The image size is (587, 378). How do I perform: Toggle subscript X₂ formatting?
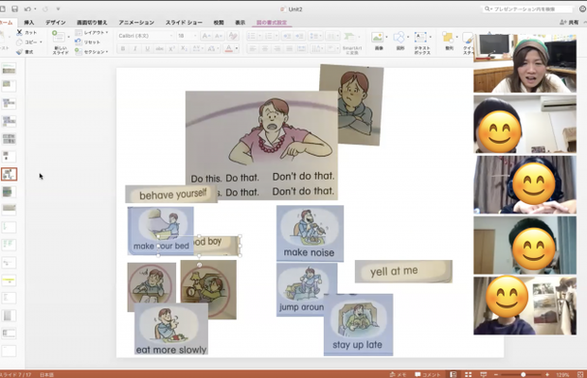pyautogui.click(x=184, y=48)
